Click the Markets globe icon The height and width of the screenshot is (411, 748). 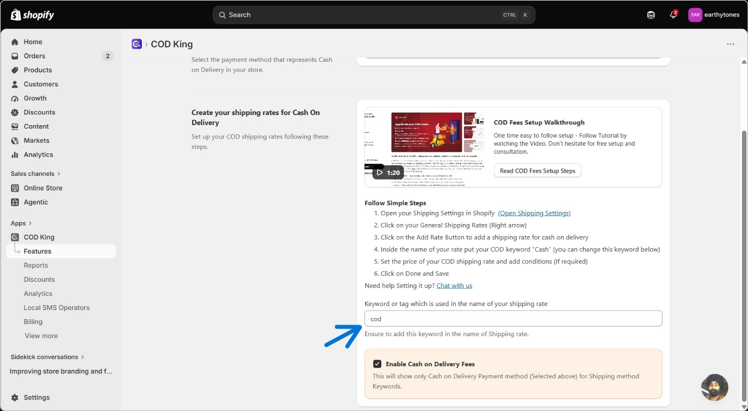point(15,140)
